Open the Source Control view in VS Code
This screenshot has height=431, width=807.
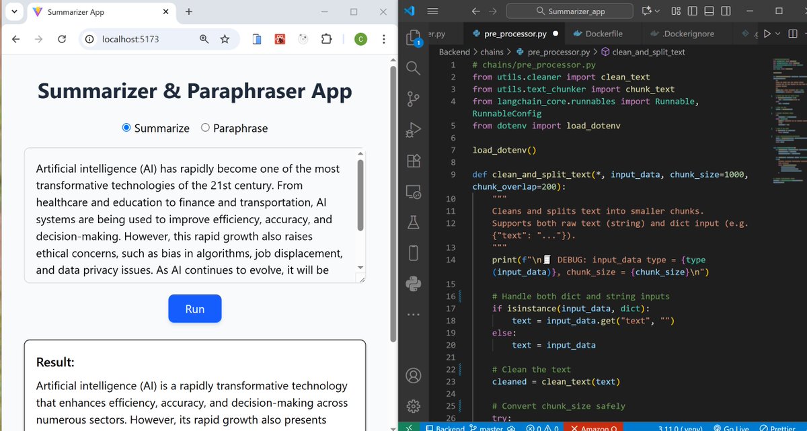click(413, 100)
